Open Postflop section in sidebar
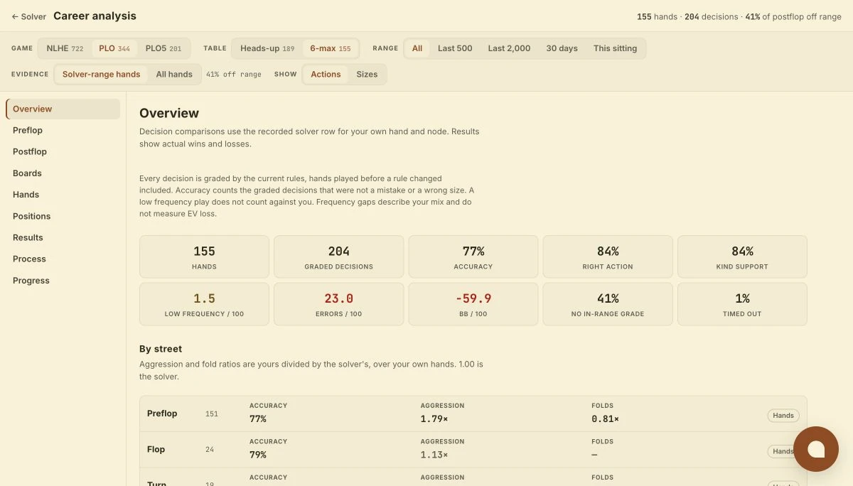Screen dimensions: 853x486 [x=63, y=151]
